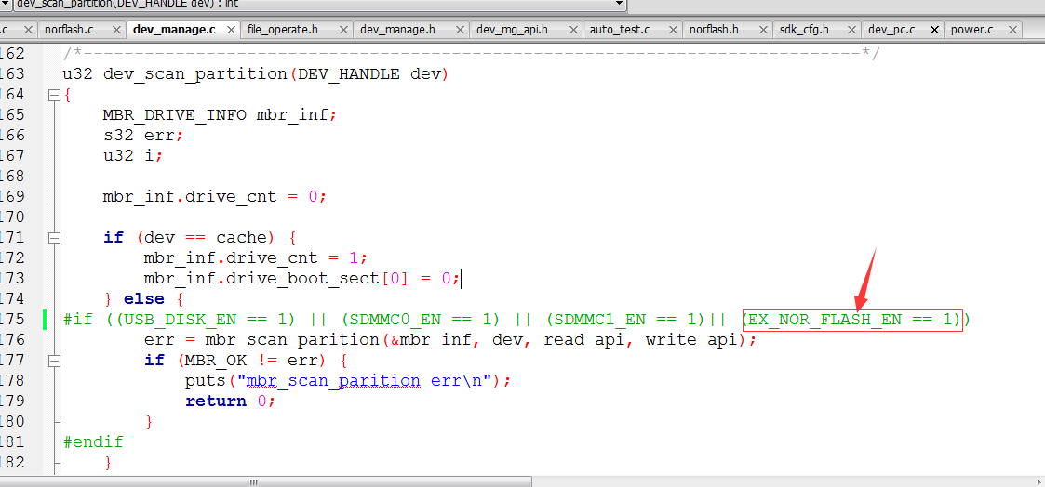1045x487 pixels.
Task: Close the dev_mg_api.h tab
Action: (x=573, y=30)
